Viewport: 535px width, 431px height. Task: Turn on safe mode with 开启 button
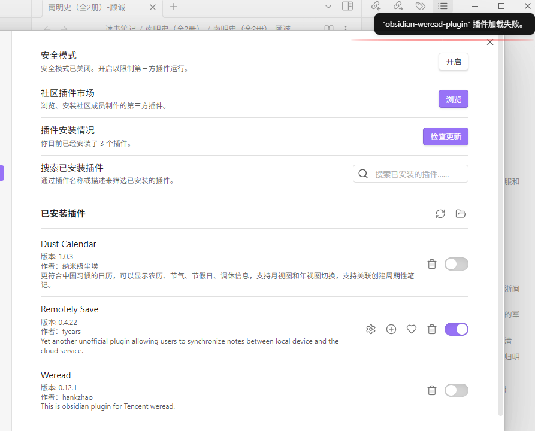pos(453,62)
